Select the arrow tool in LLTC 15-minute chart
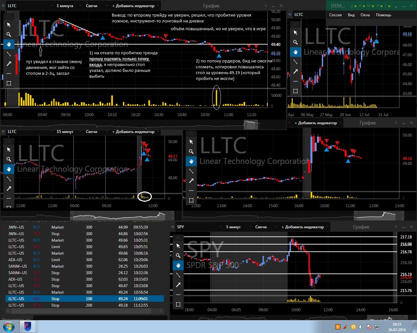The width and height of the screenshot is (417, 333). (x=9, y=189)
